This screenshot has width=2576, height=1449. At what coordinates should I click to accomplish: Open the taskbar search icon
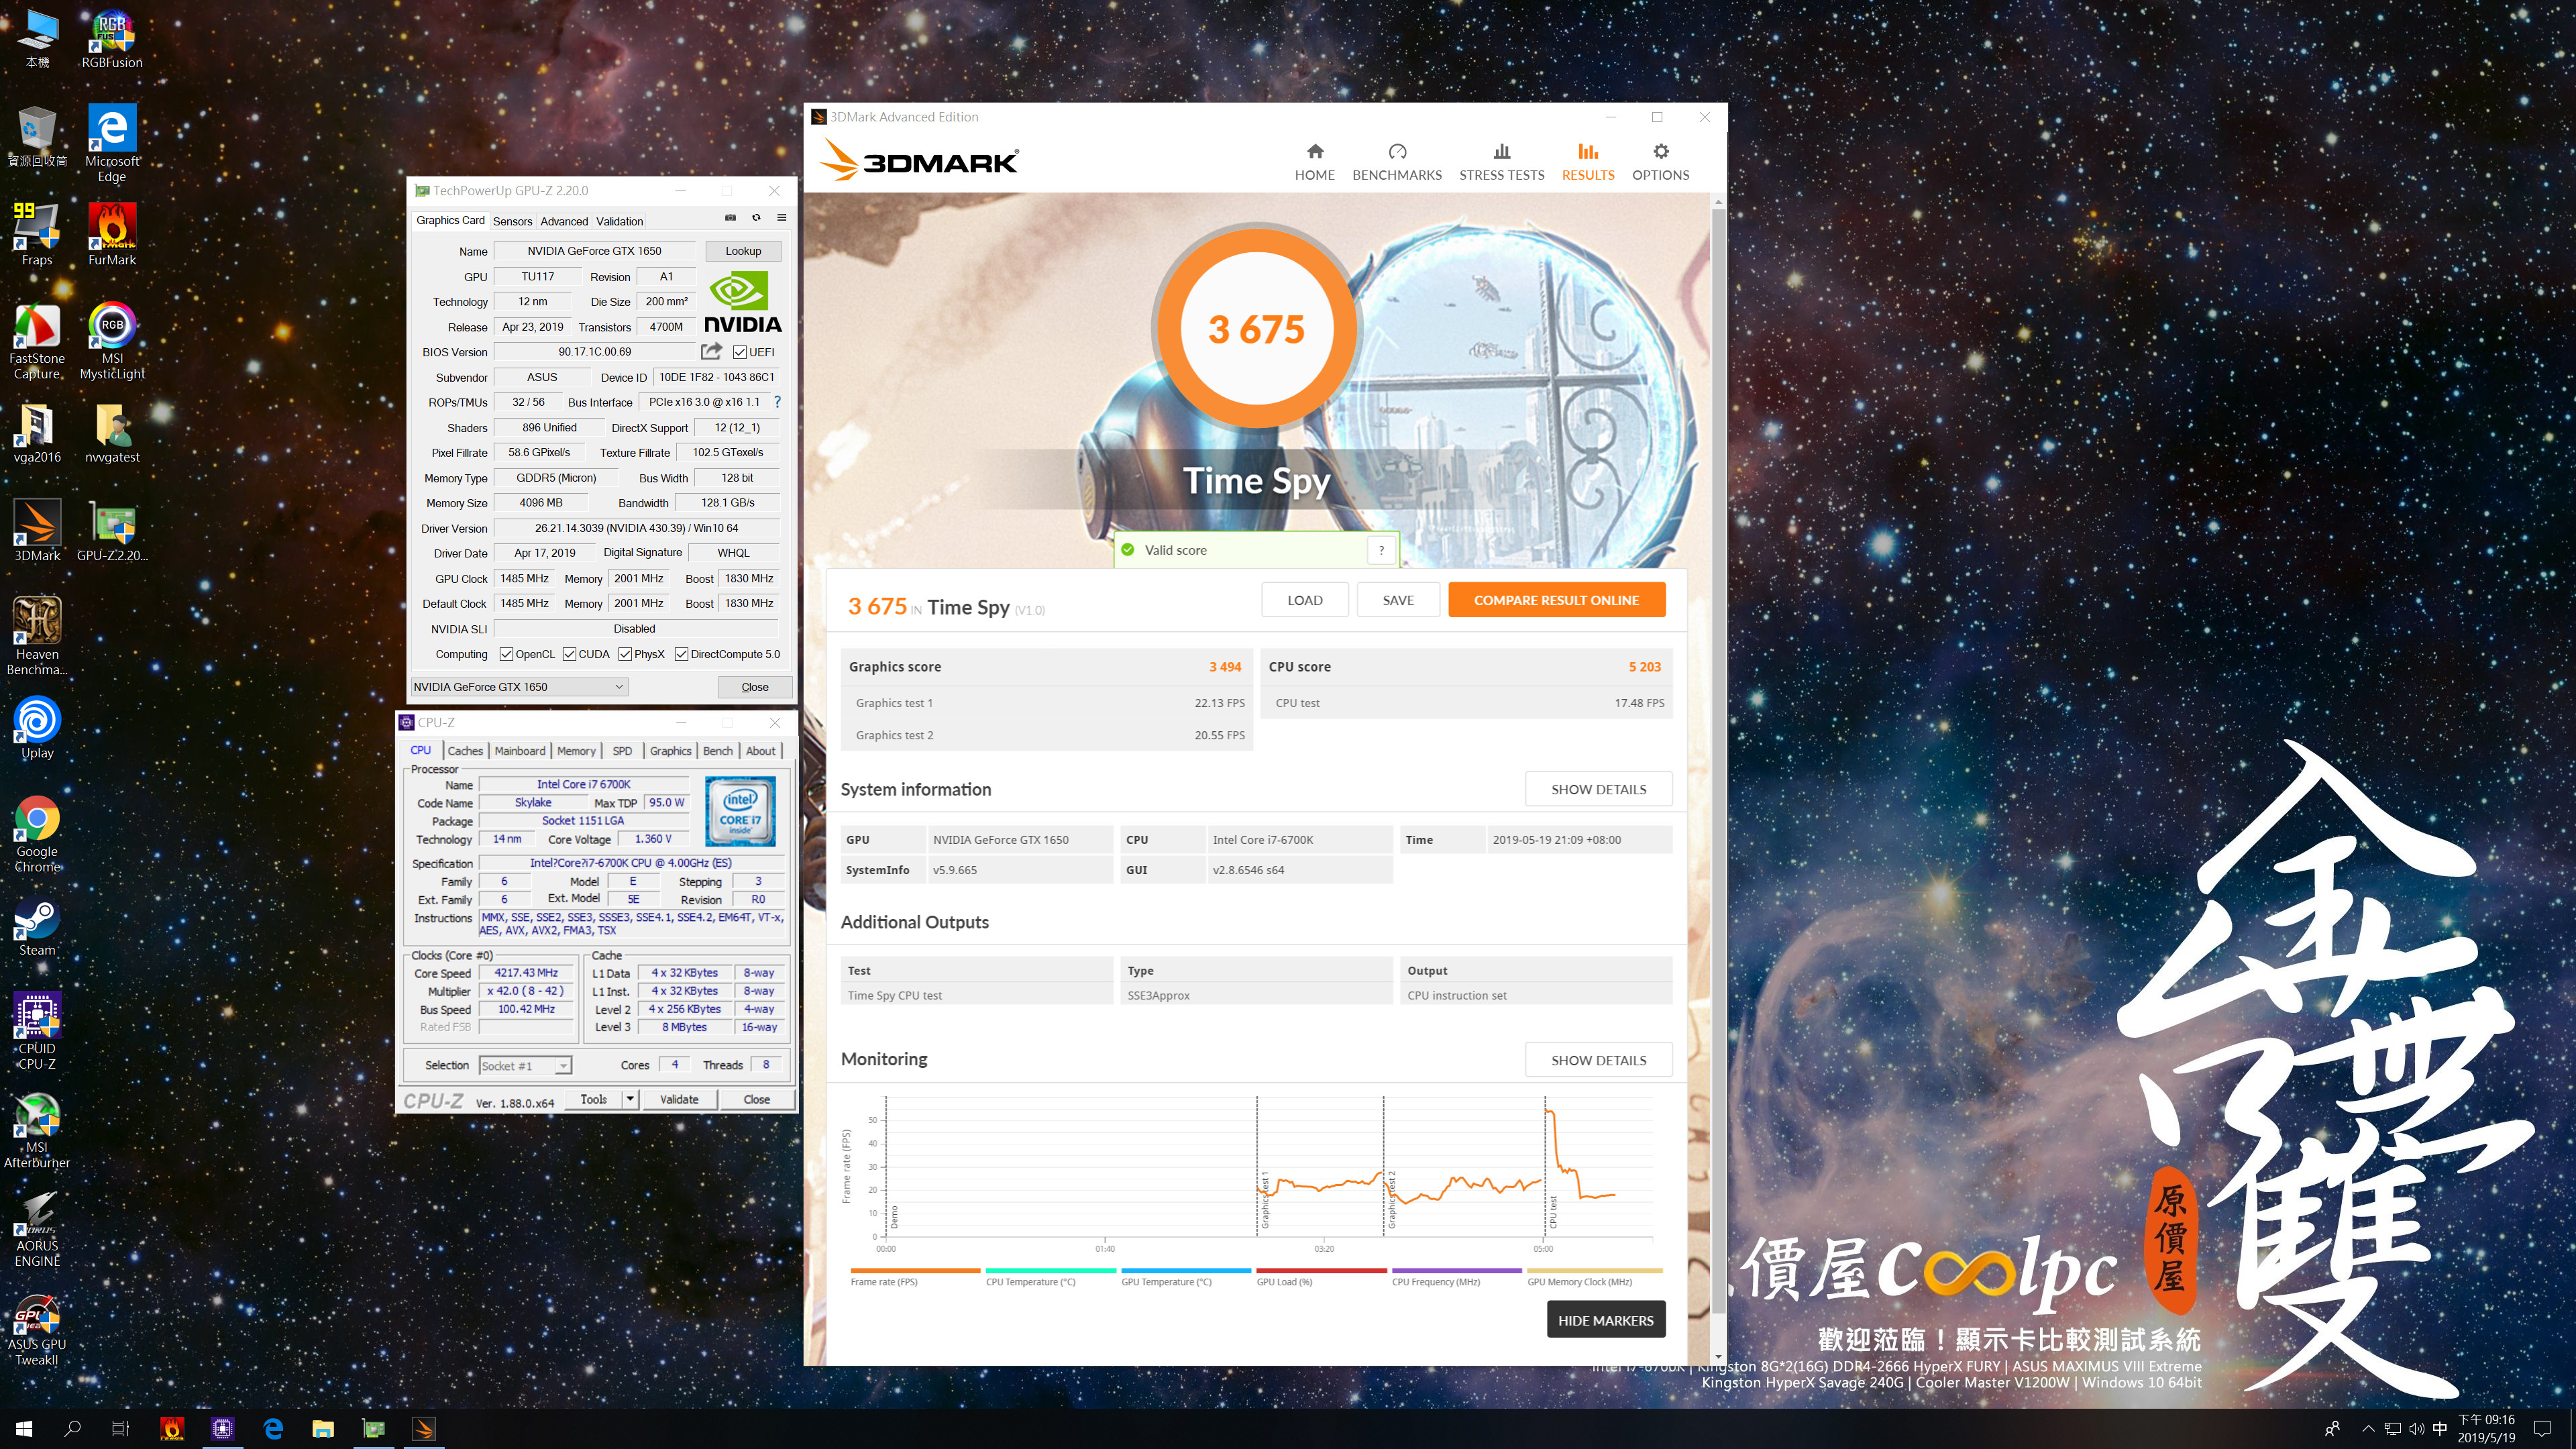click(x=72, y=1429)
